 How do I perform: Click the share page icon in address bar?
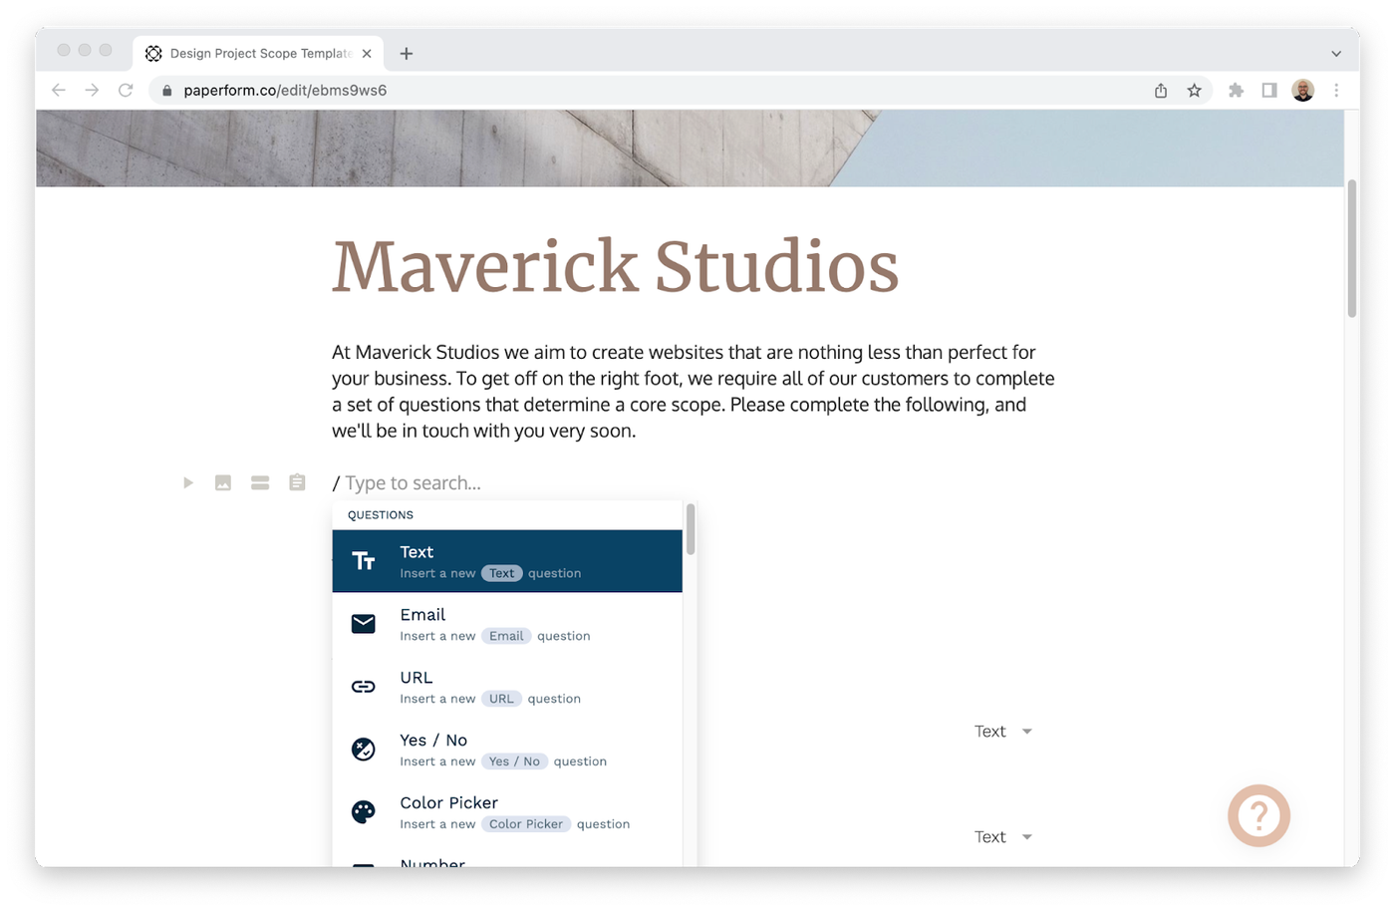click(x=1161, y=91)
